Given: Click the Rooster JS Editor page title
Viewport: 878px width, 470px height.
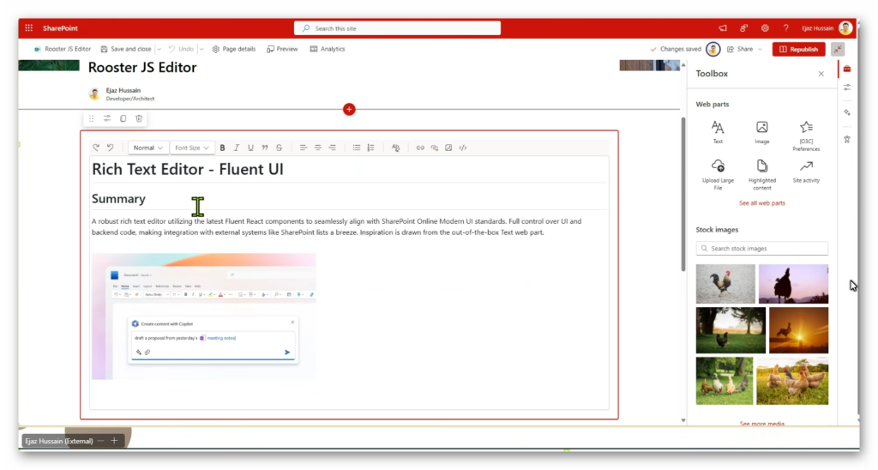Looking at the screenshot, I should tap(142, 67).
